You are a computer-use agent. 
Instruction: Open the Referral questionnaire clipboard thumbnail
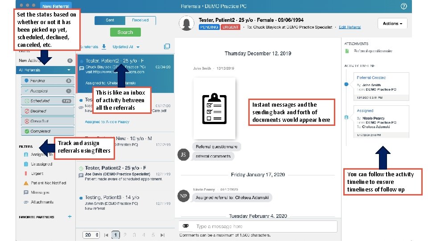pyautogui.click(x=214, y=108)
